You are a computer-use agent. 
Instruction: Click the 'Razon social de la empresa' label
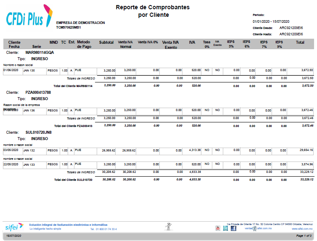[x=21, y=105]
